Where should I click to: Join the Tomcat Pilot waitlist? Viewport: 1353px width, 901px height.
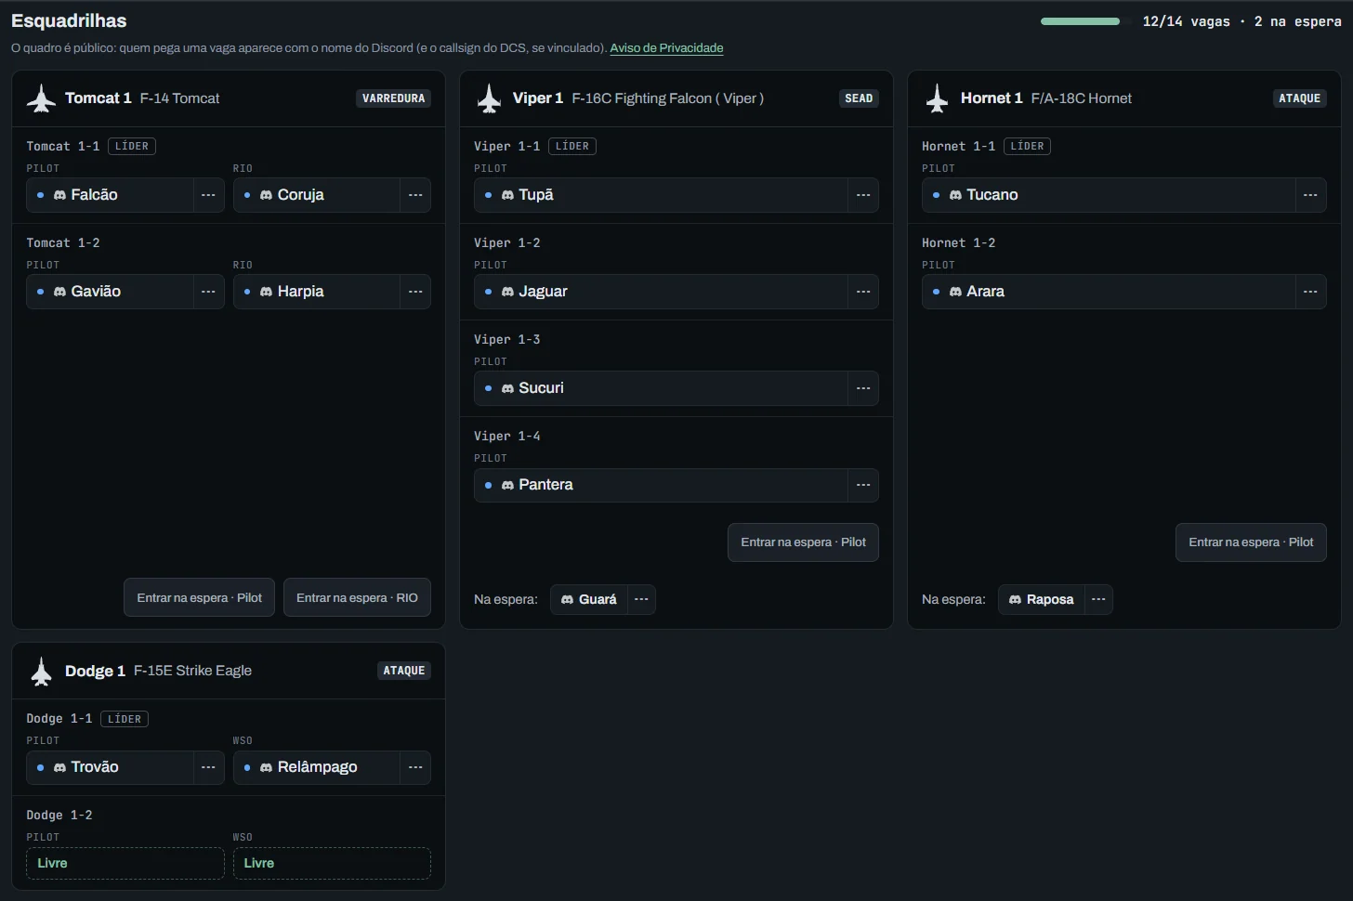(x=200, y=598)
